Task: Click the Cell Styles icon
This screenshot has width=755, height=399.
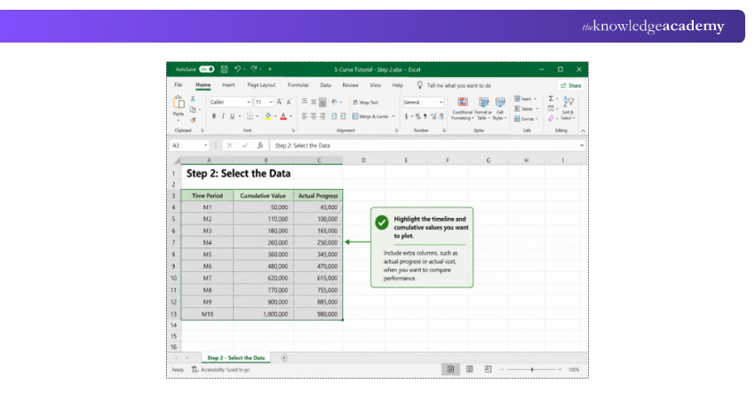Action: tap(500, 102)
